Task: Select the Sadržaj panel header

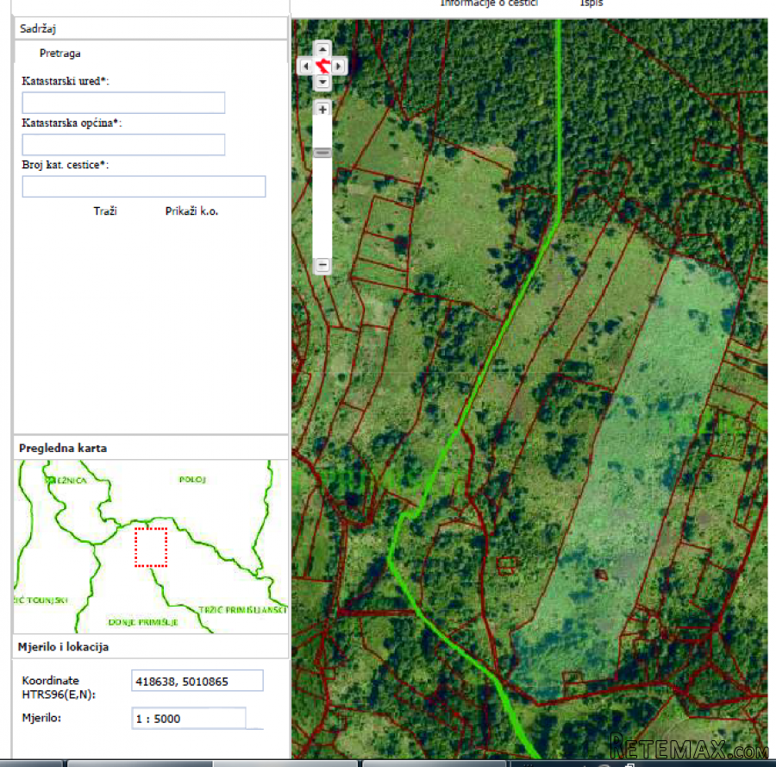Action: (x=151, y=28)
